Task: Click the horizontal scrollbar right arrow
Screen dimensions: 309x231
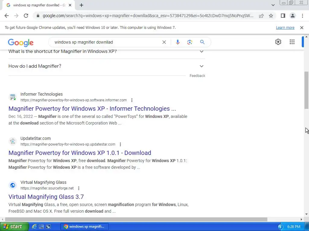Action: tap(301, 219)
